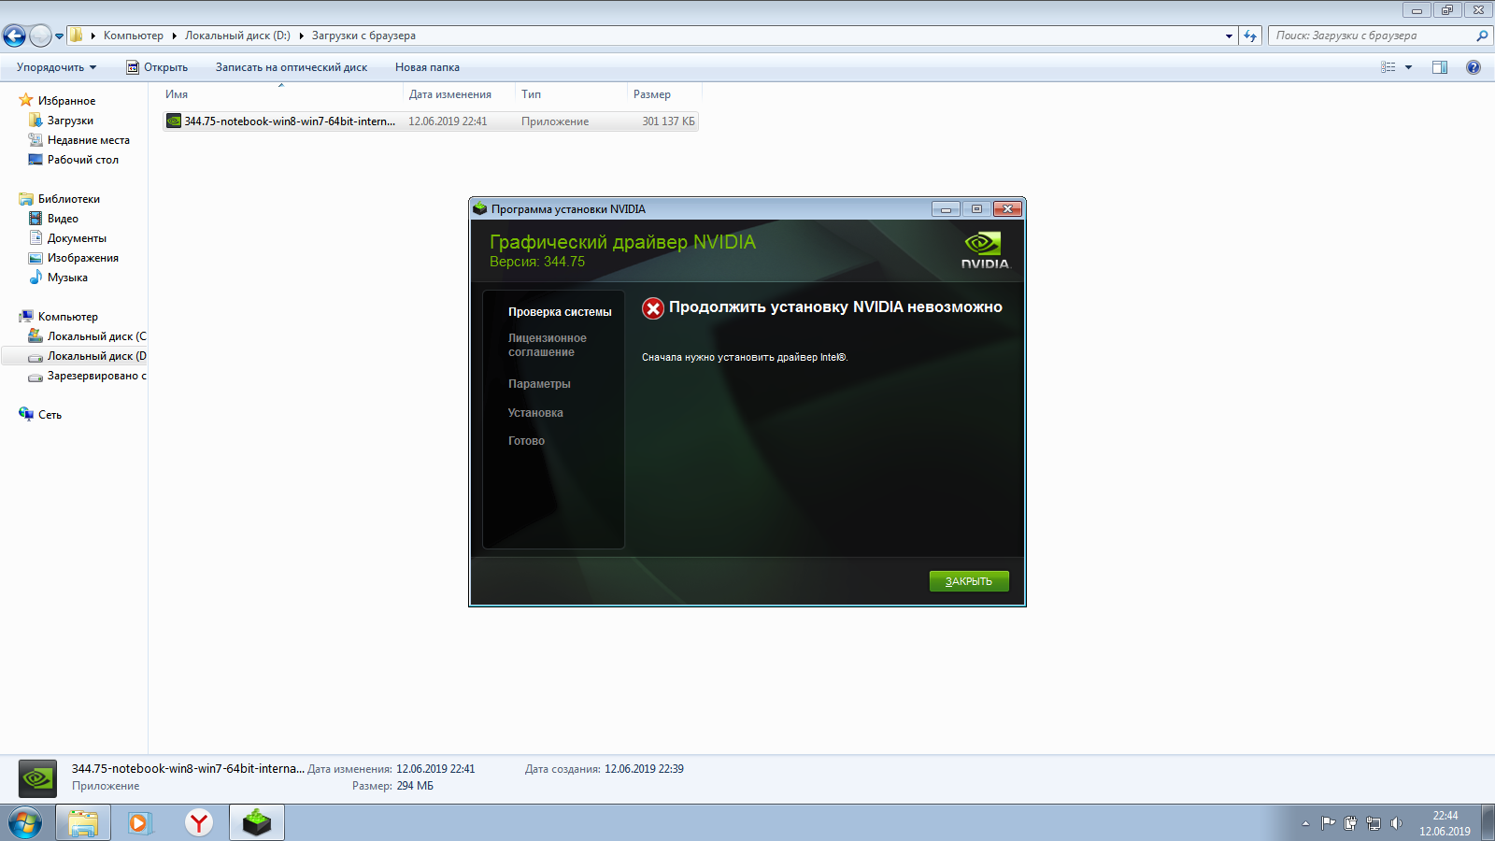Change the view with view icon
This screenshot has height=841, width=1495.
1388,67
